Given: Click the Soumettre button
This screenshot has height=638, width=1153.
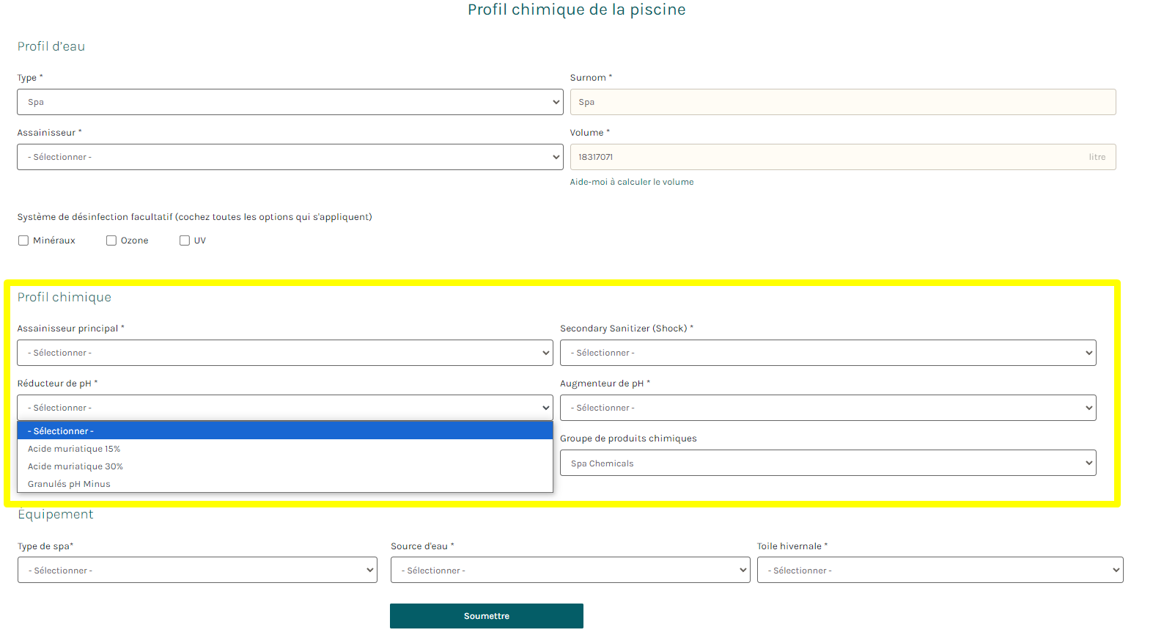Looking at the screenshot, I should [487, 616].
